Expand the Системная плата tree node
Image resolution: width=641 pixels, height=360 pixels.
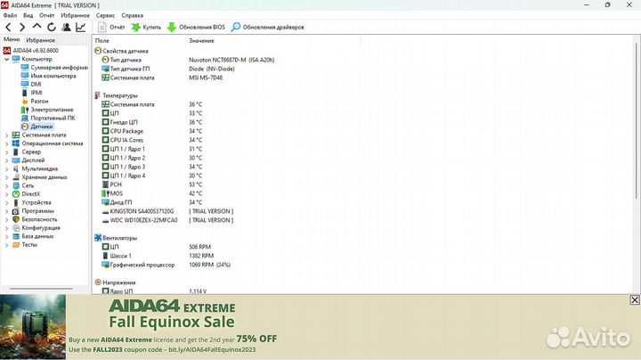[7, 135]
